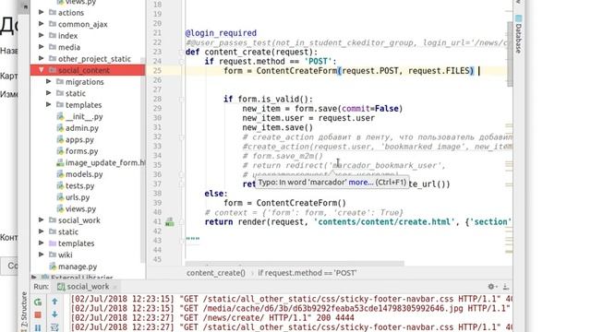Expand the common_ajax folder
This screenshot has width=591, height=332.
tap(41, 24)
